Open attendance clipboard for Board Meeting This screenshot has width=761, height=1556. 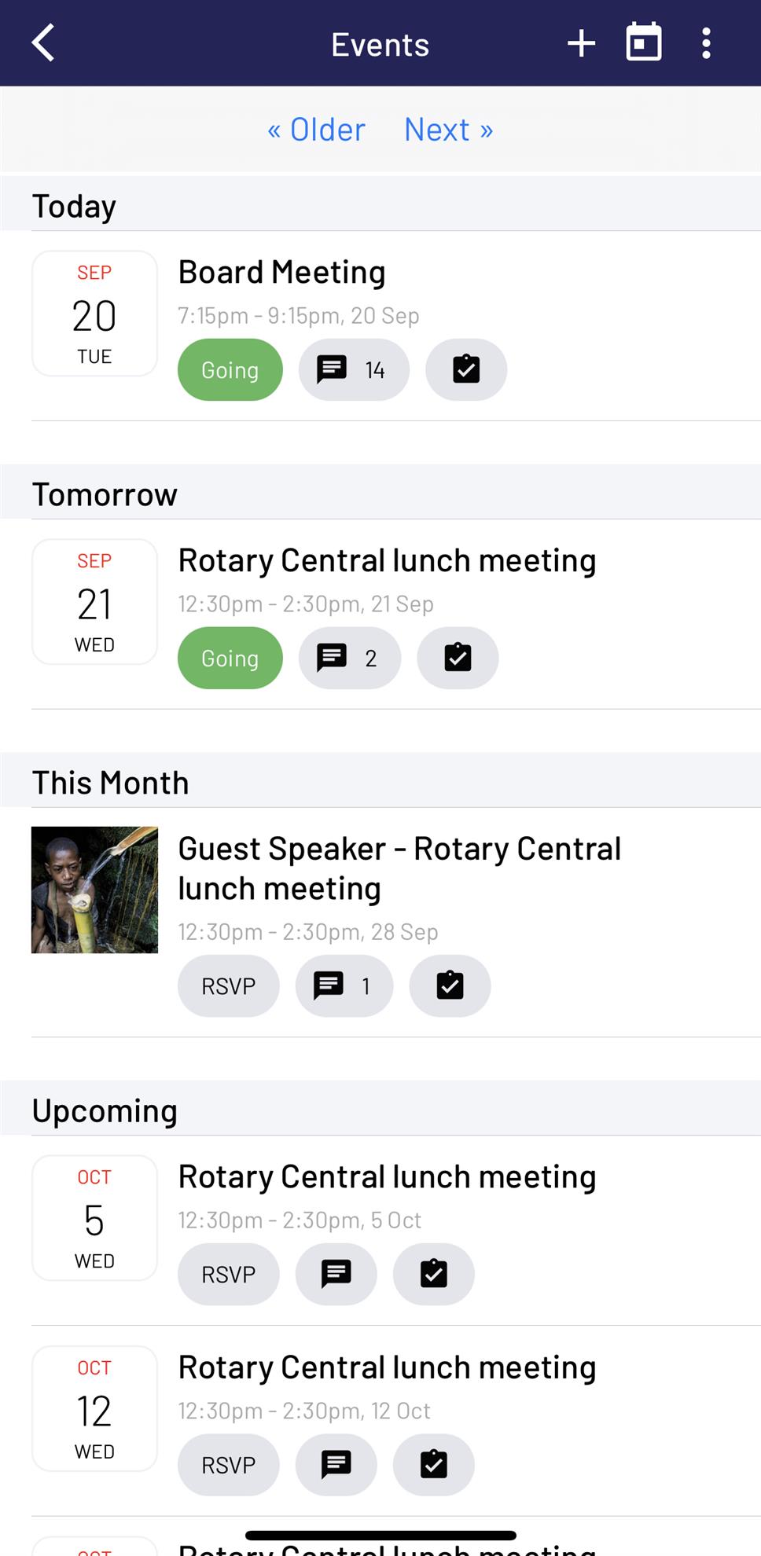point(466,369)
